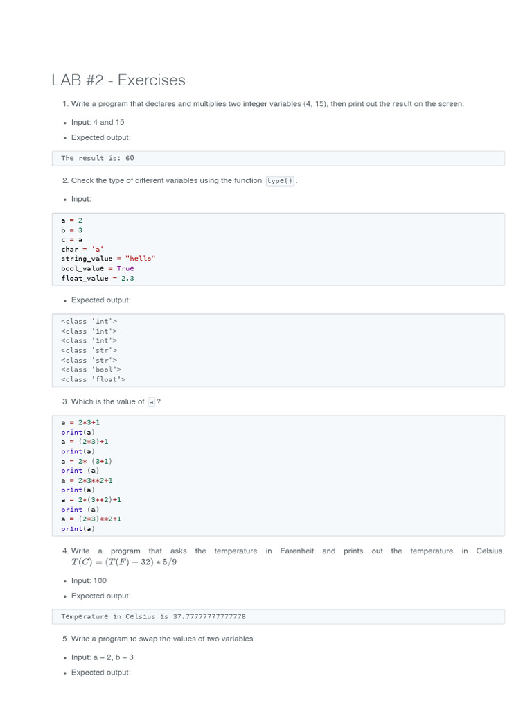Click the <class 'float'> output line
The width and height of the screenshot is (532, 710).
pos(94,379)
